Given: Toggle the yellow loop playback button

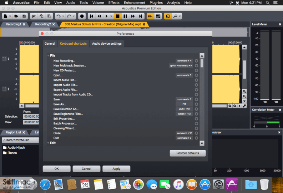Looking at the screenshot, I should pyautogui.click(x=150, y=16).
